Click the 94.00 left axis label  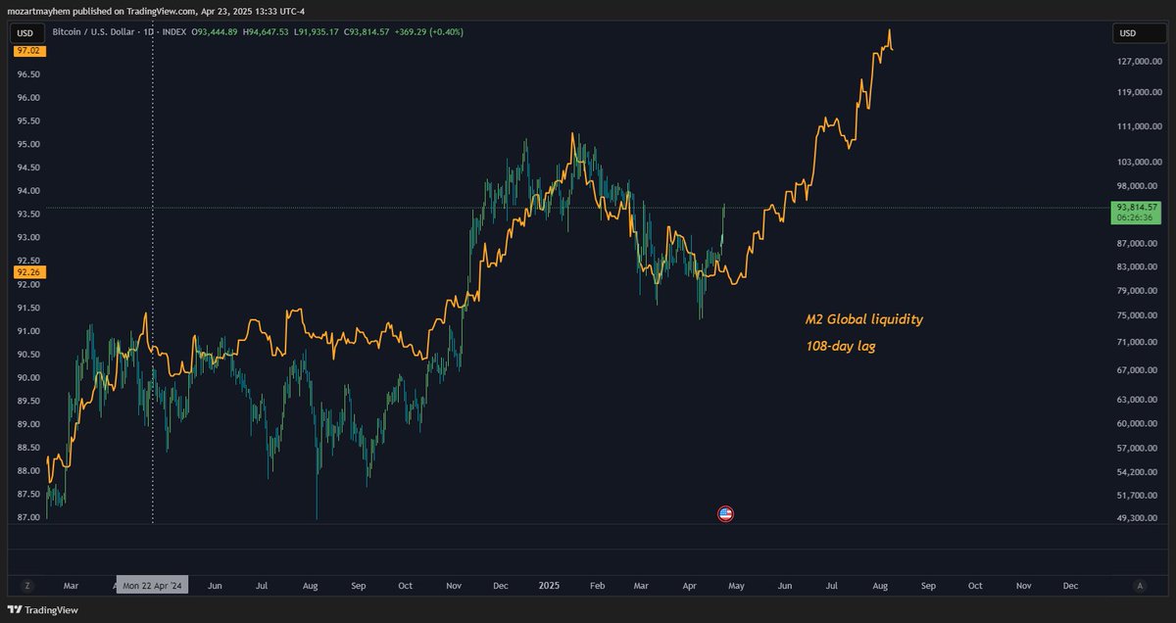tap(27, 191)
